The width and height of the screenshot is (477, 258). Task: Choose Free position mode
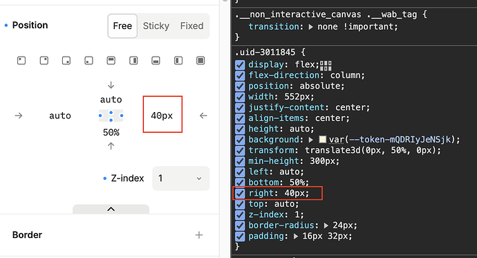click(x=122, y=26)
